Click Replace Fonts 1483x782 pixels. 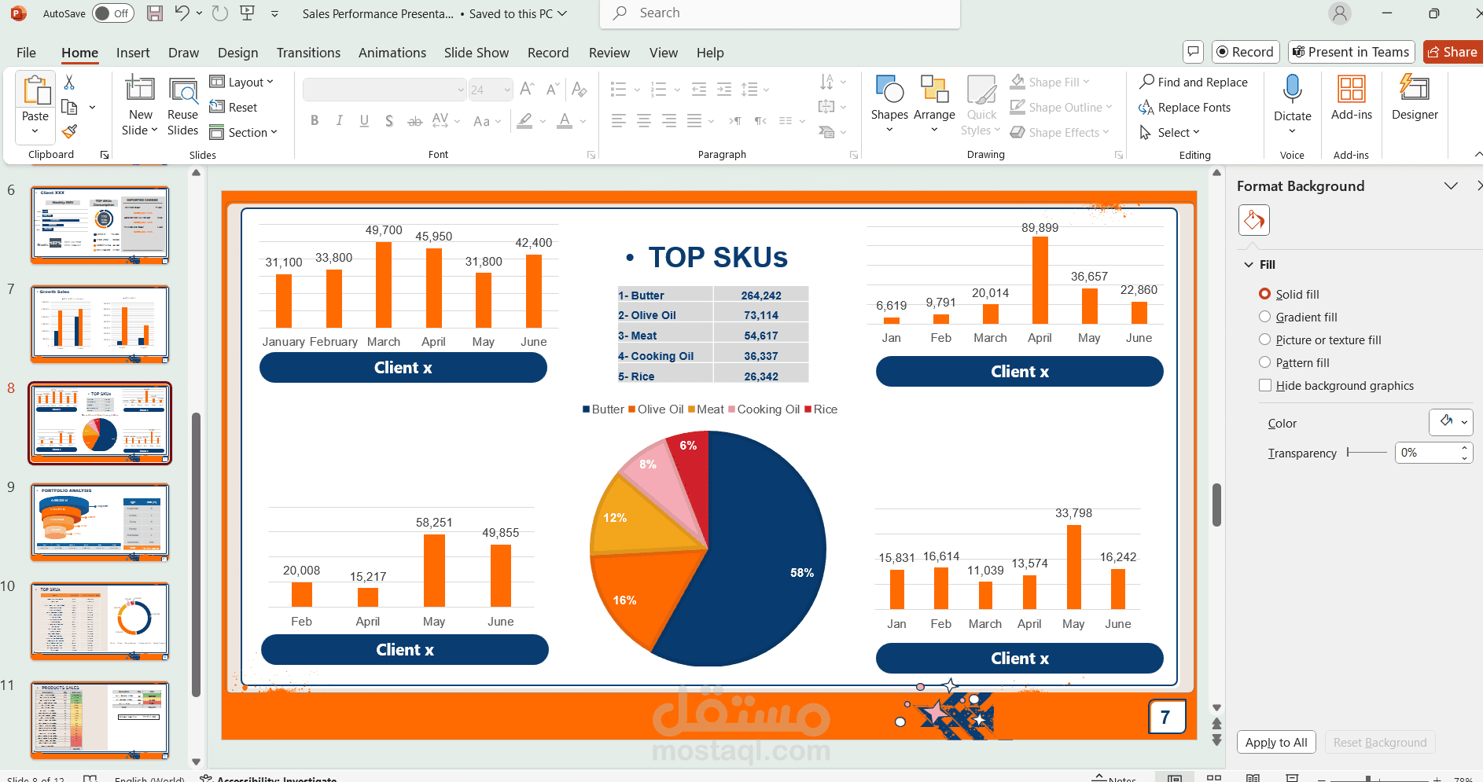1185,108
